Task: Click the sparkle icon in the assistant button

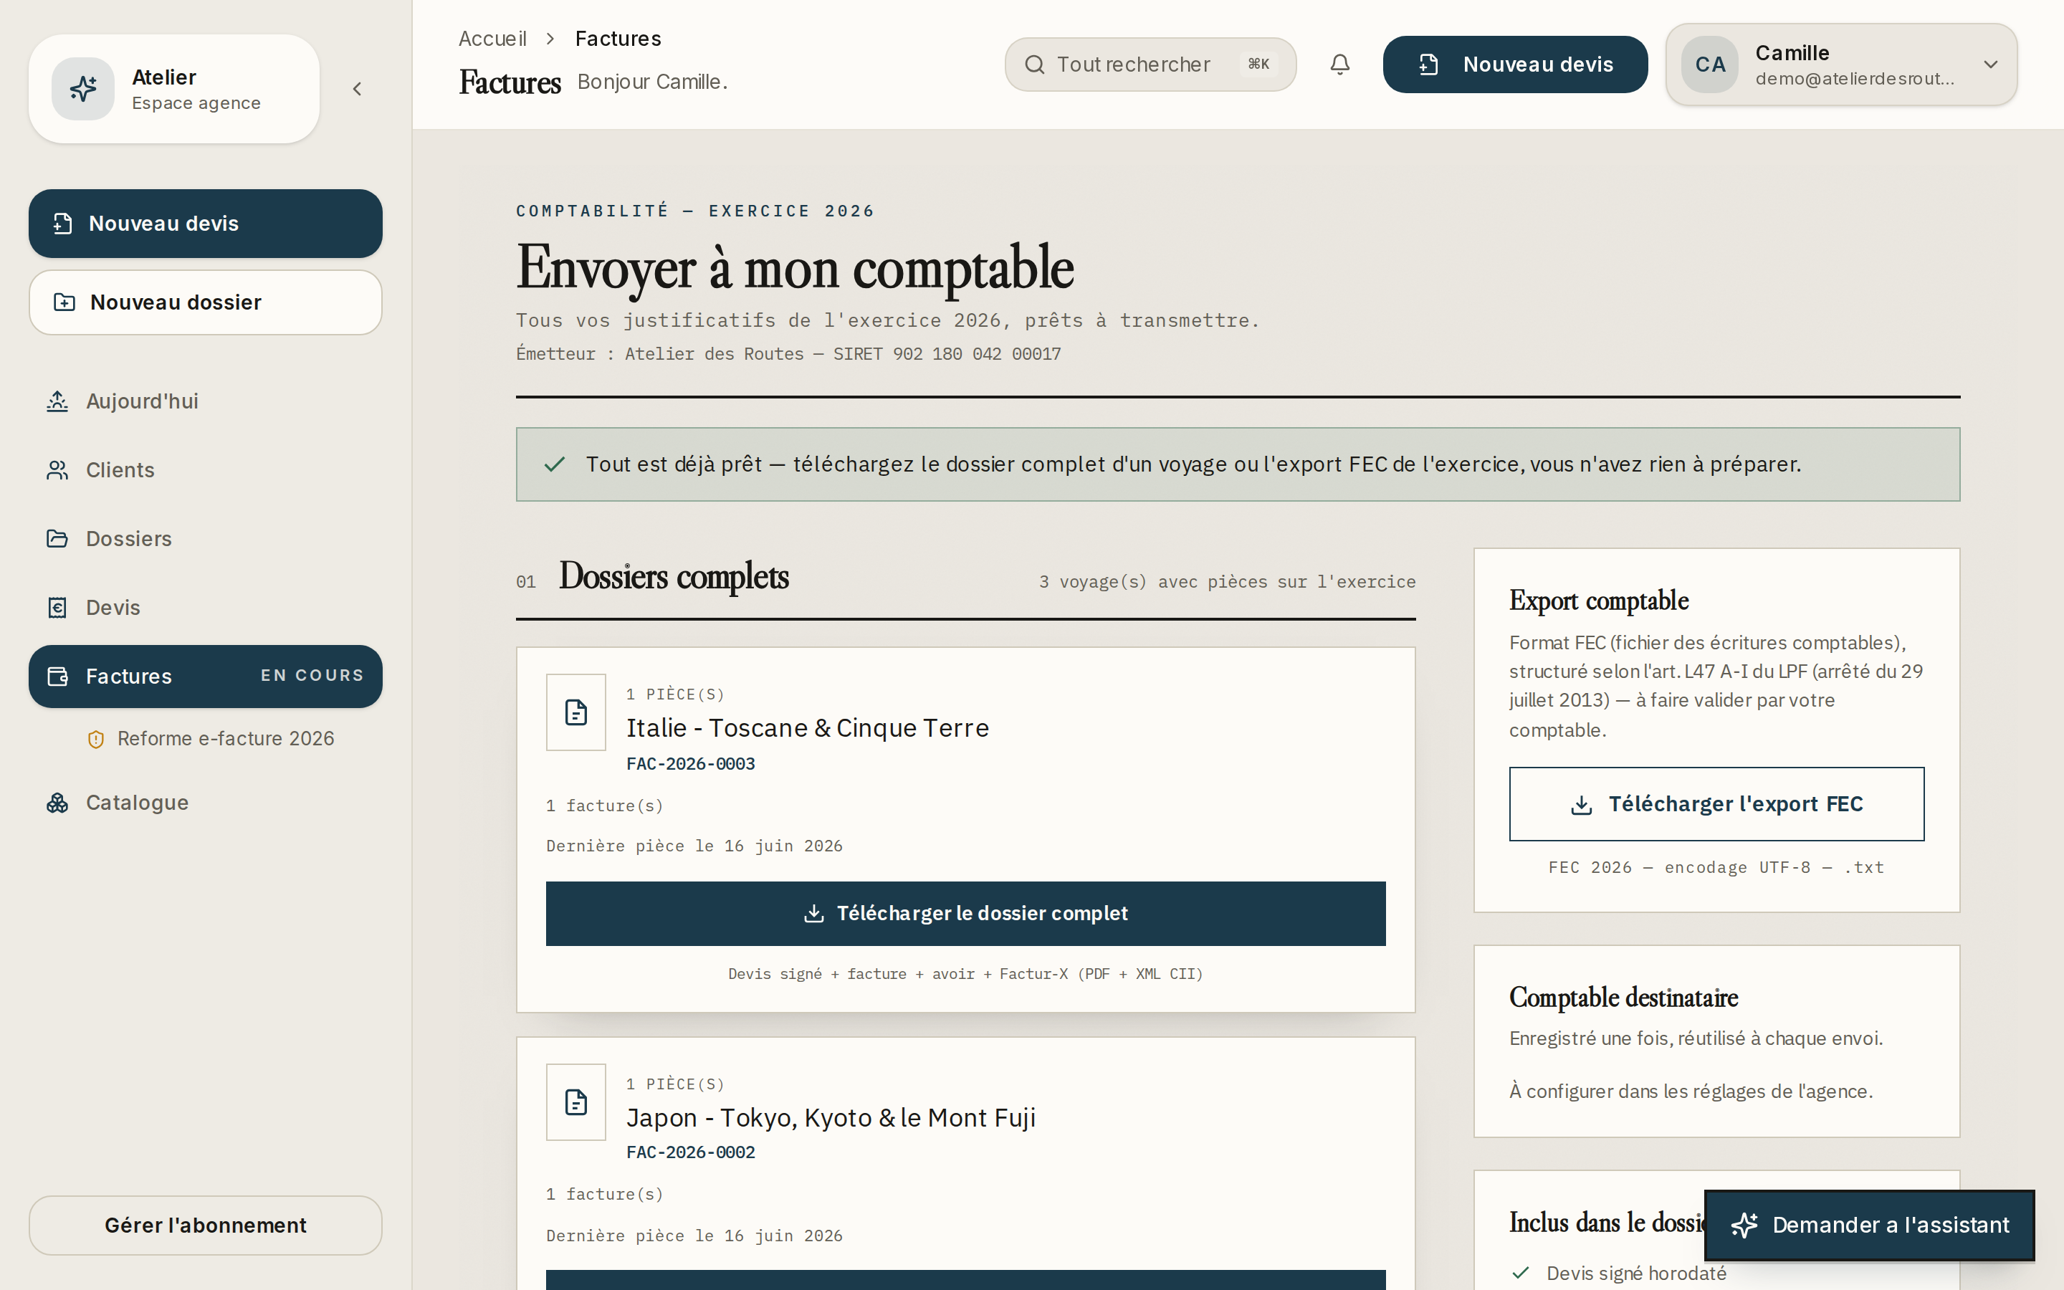Action: 1744,1225
